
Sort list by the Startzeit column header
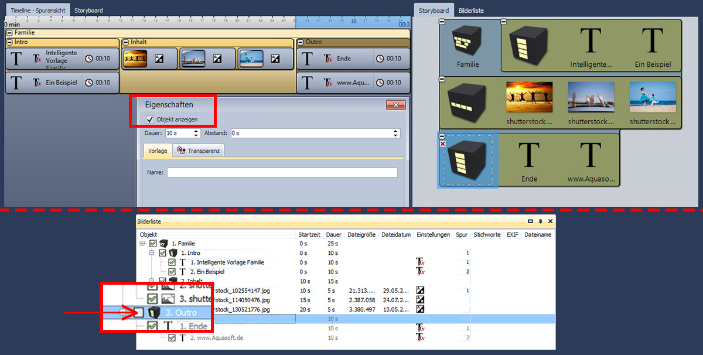[309, 234]
